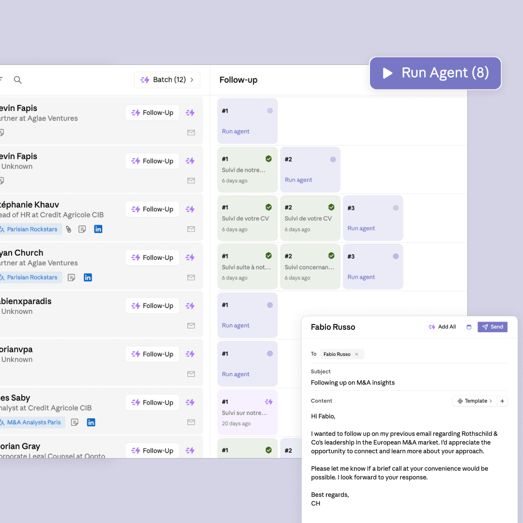Screen dimensions: 523x523
Task: Click the Send button in the email window
Action: (492, 327)
